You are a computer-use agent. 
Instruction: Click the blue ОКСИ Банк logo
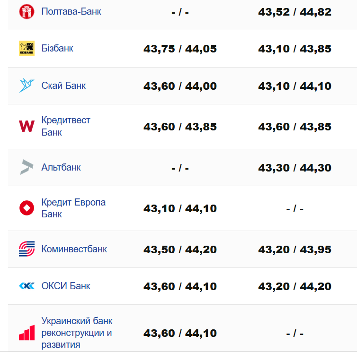[27, 286]
